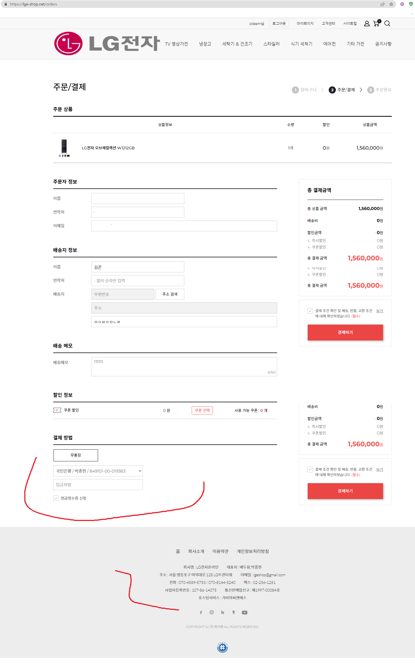Open 식기 세척기 menu
Image resolution: width=415 pixels, height=670 pixels.
302,44
